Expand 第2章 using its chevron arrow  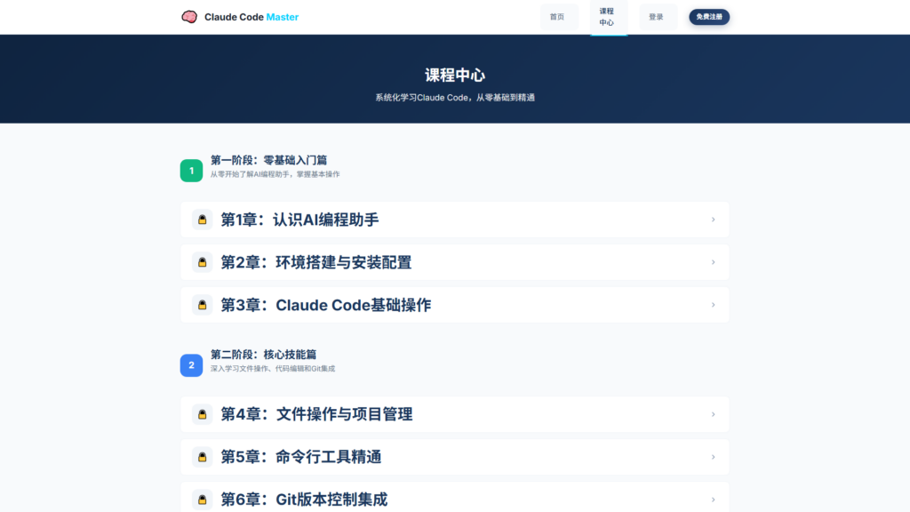pyautogui.click(x=714, y=262)
